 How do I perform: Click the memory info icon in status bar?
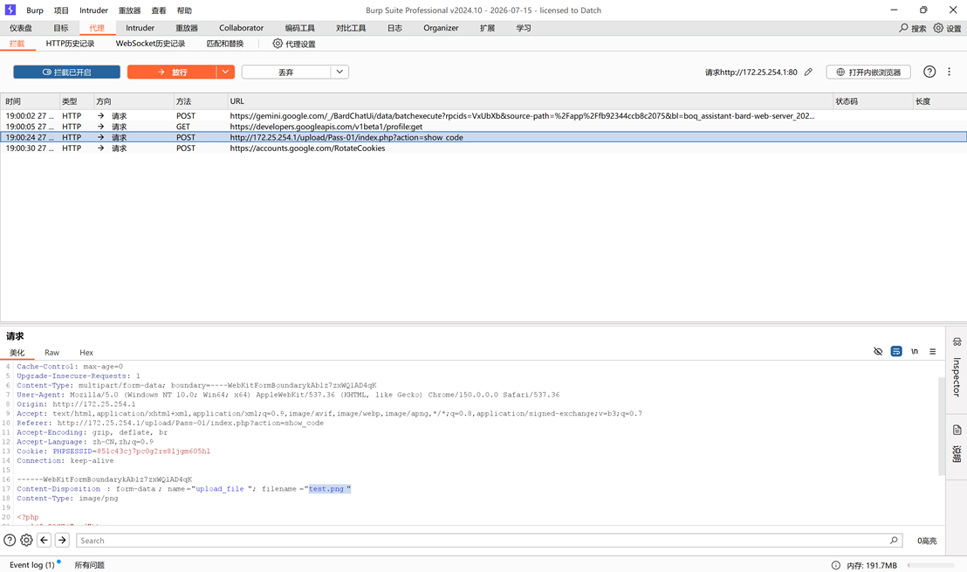tap(835, 565)
